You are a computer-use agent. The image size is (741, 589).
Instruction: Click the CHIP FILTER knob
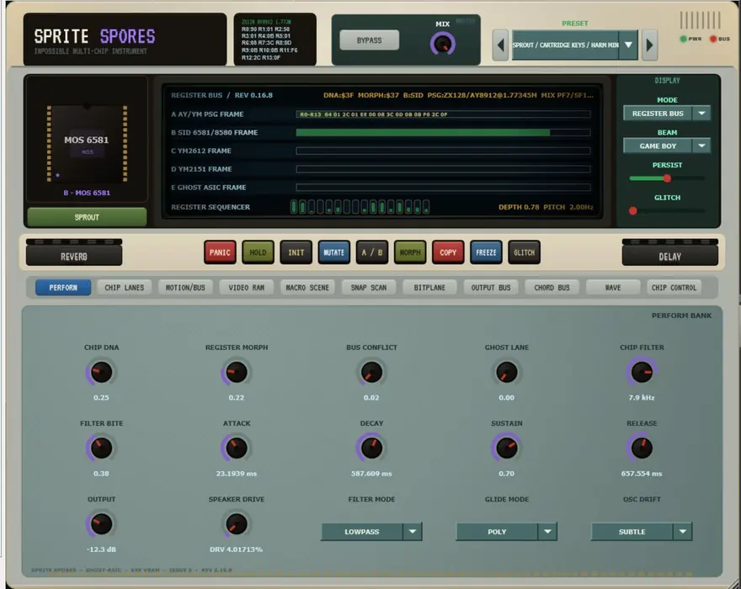coord(642,372)
